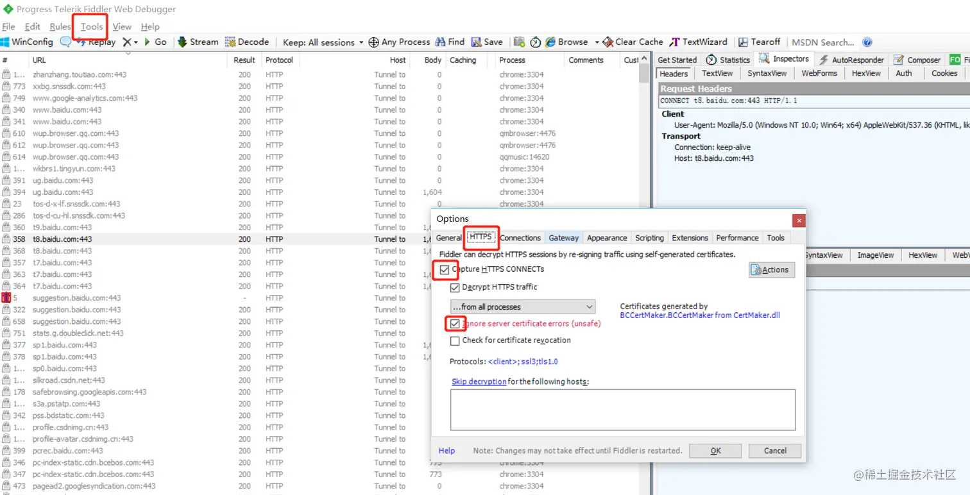Open the Tools menu
Viewport: 970px width, 495px height.
[x=92, y=26]
